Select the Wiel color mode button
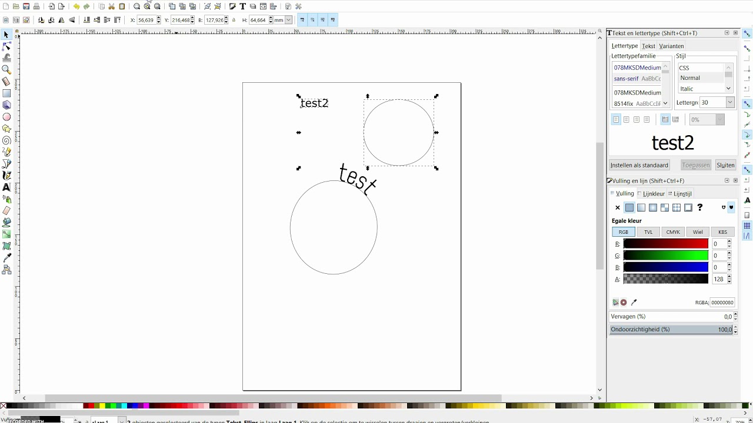The width and height of the screenshot is (753, 423). tap(698, 232)
